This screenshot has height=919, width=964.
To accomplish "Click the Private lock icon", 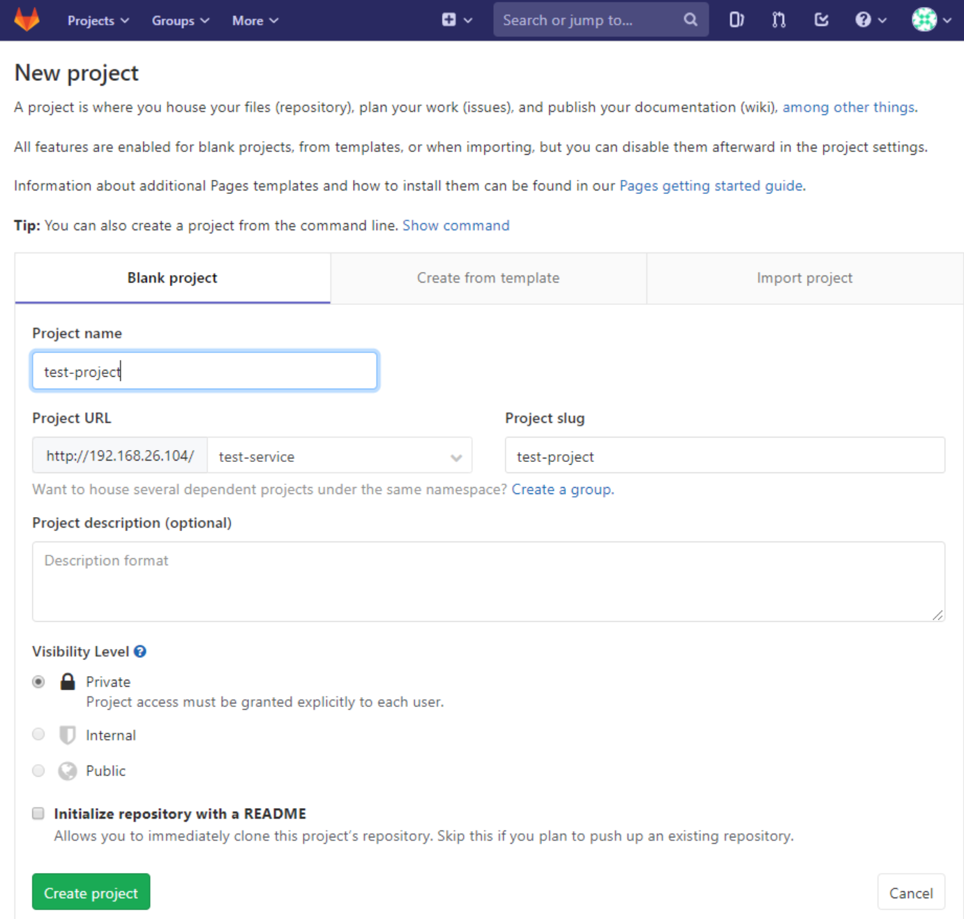I will click(68, 681).
